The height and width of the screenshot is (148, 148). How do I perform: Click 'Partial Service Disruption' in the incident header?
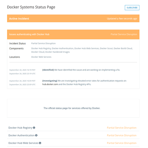click(124, 34)
